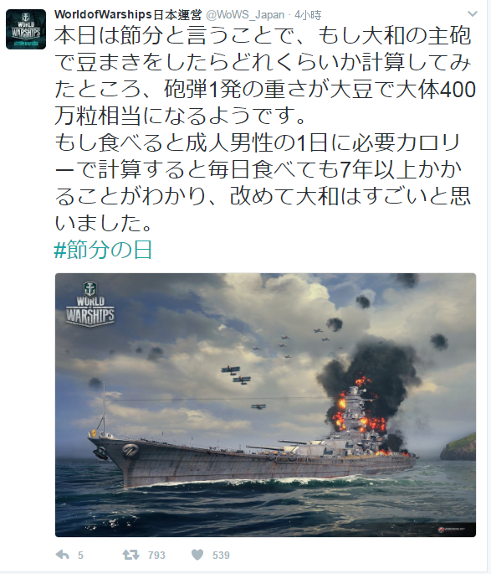The width and height of the screenshot is (491, 574).
Task: Click the Wargaming.net watermark on the image
Action: pyautogui.click(x=452, y=529)
